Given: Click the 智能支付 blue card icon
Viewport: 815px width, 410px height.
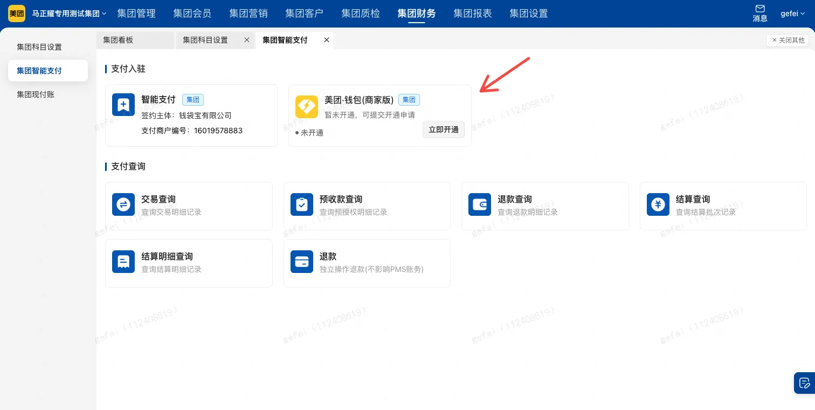Looking at the screenshot, I should 123,105.
